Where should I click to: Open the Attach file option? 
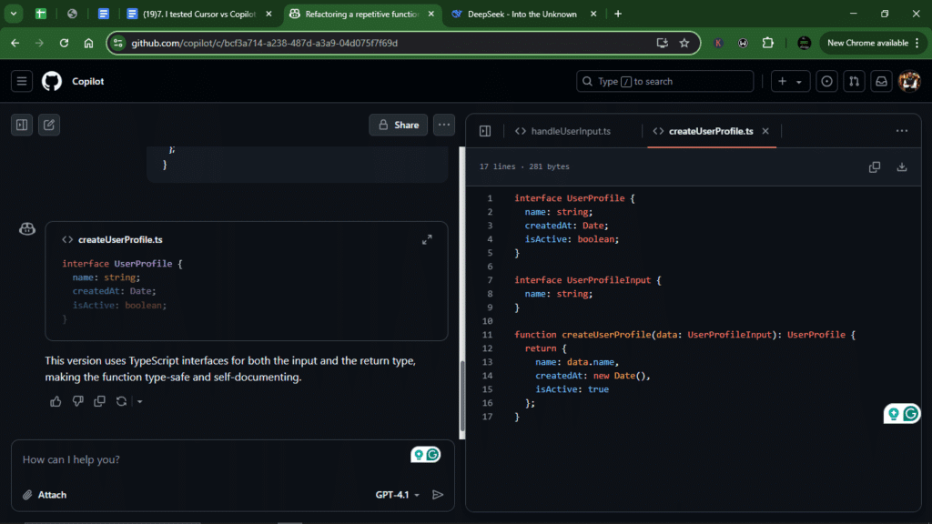point(44,495)
